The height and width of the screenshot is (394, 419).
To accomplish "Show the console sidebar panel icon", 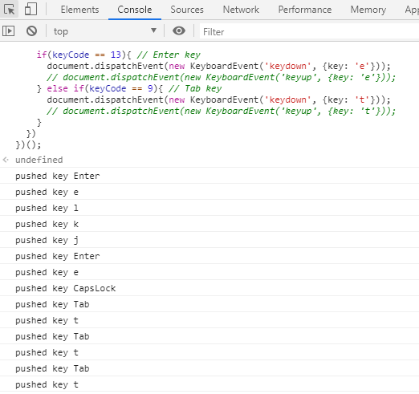I will [x=8, y=31].
